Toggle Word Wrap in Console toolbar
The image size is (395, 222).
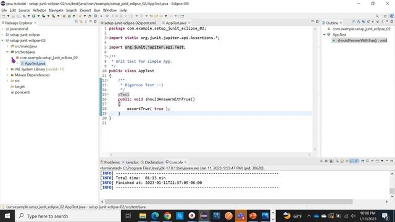[x=347, y=161]
